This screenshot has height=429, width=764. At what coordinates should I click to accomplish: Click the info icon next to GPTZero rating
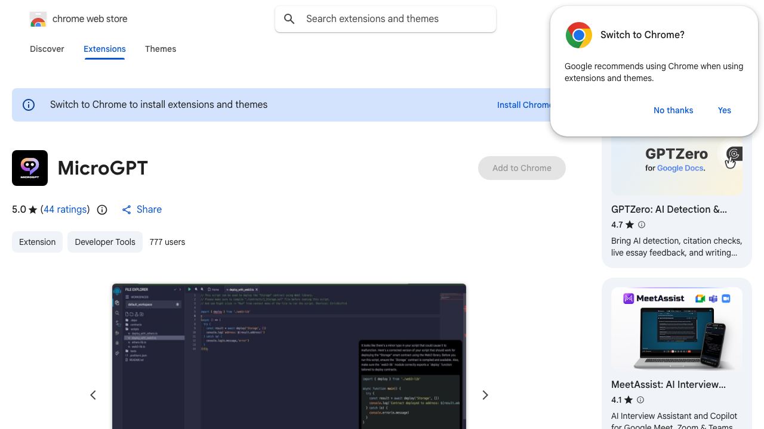[642, 225]
